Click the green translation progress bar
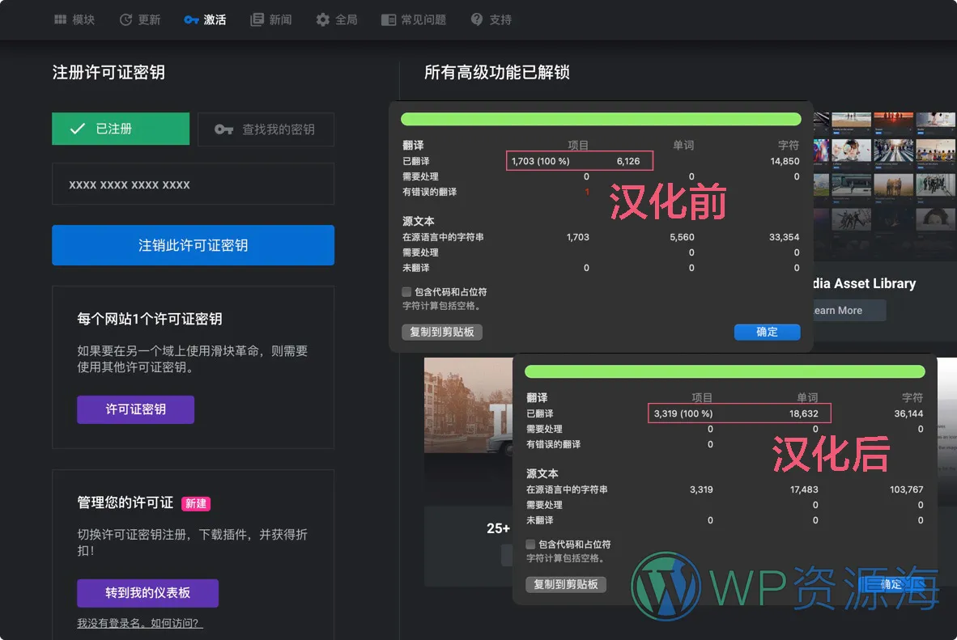957x640 pixels. 601,118
